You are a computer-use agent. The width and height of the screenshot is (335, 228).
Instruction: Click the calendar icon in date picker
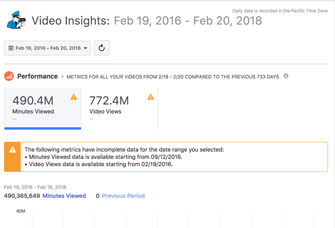point(11,48)
